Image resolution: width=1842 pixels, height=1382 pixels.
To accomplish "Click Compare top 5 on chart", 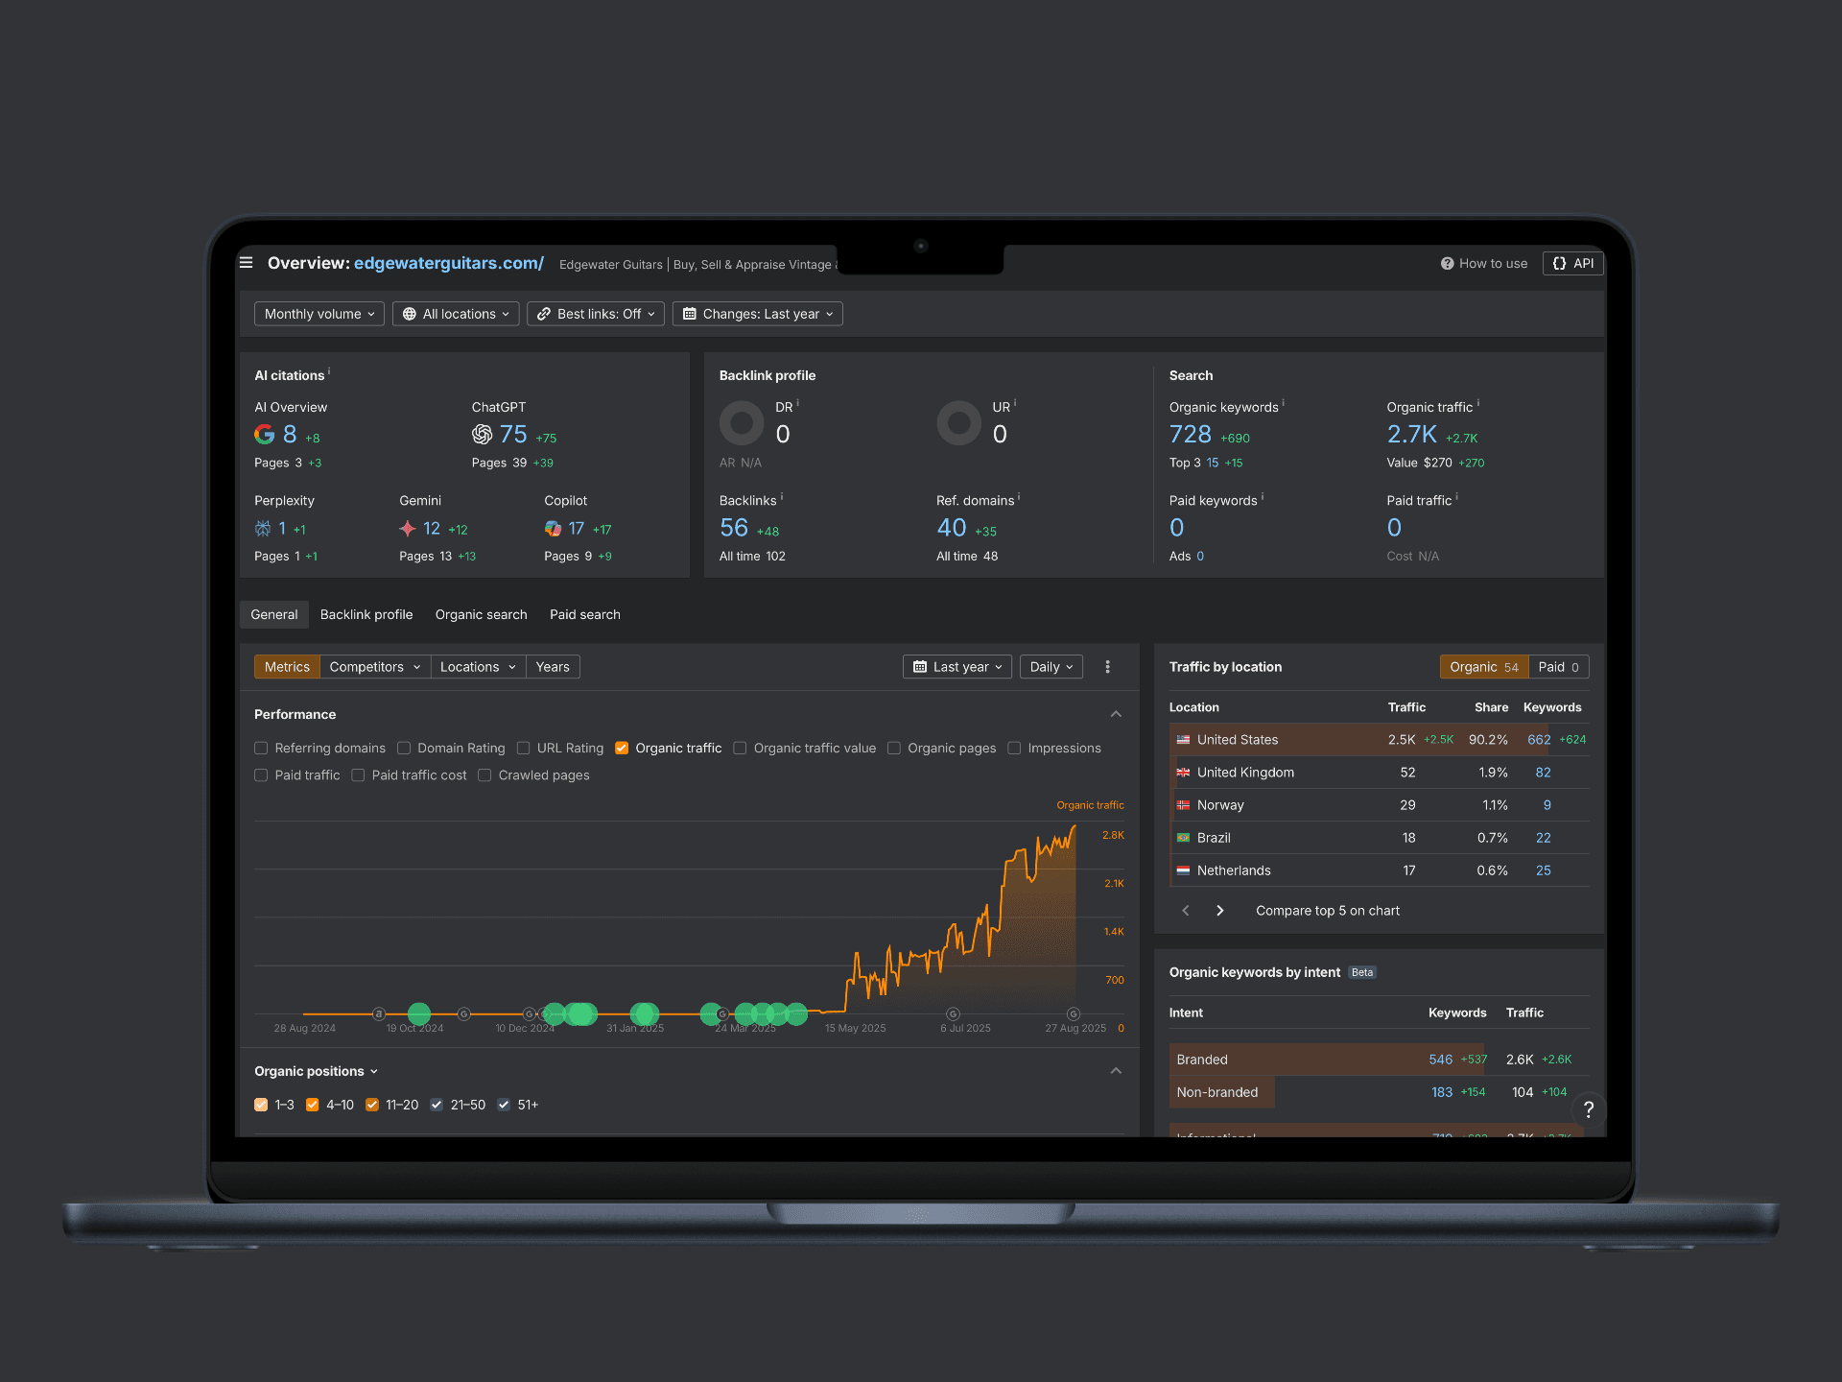I will click(1327, 911).
